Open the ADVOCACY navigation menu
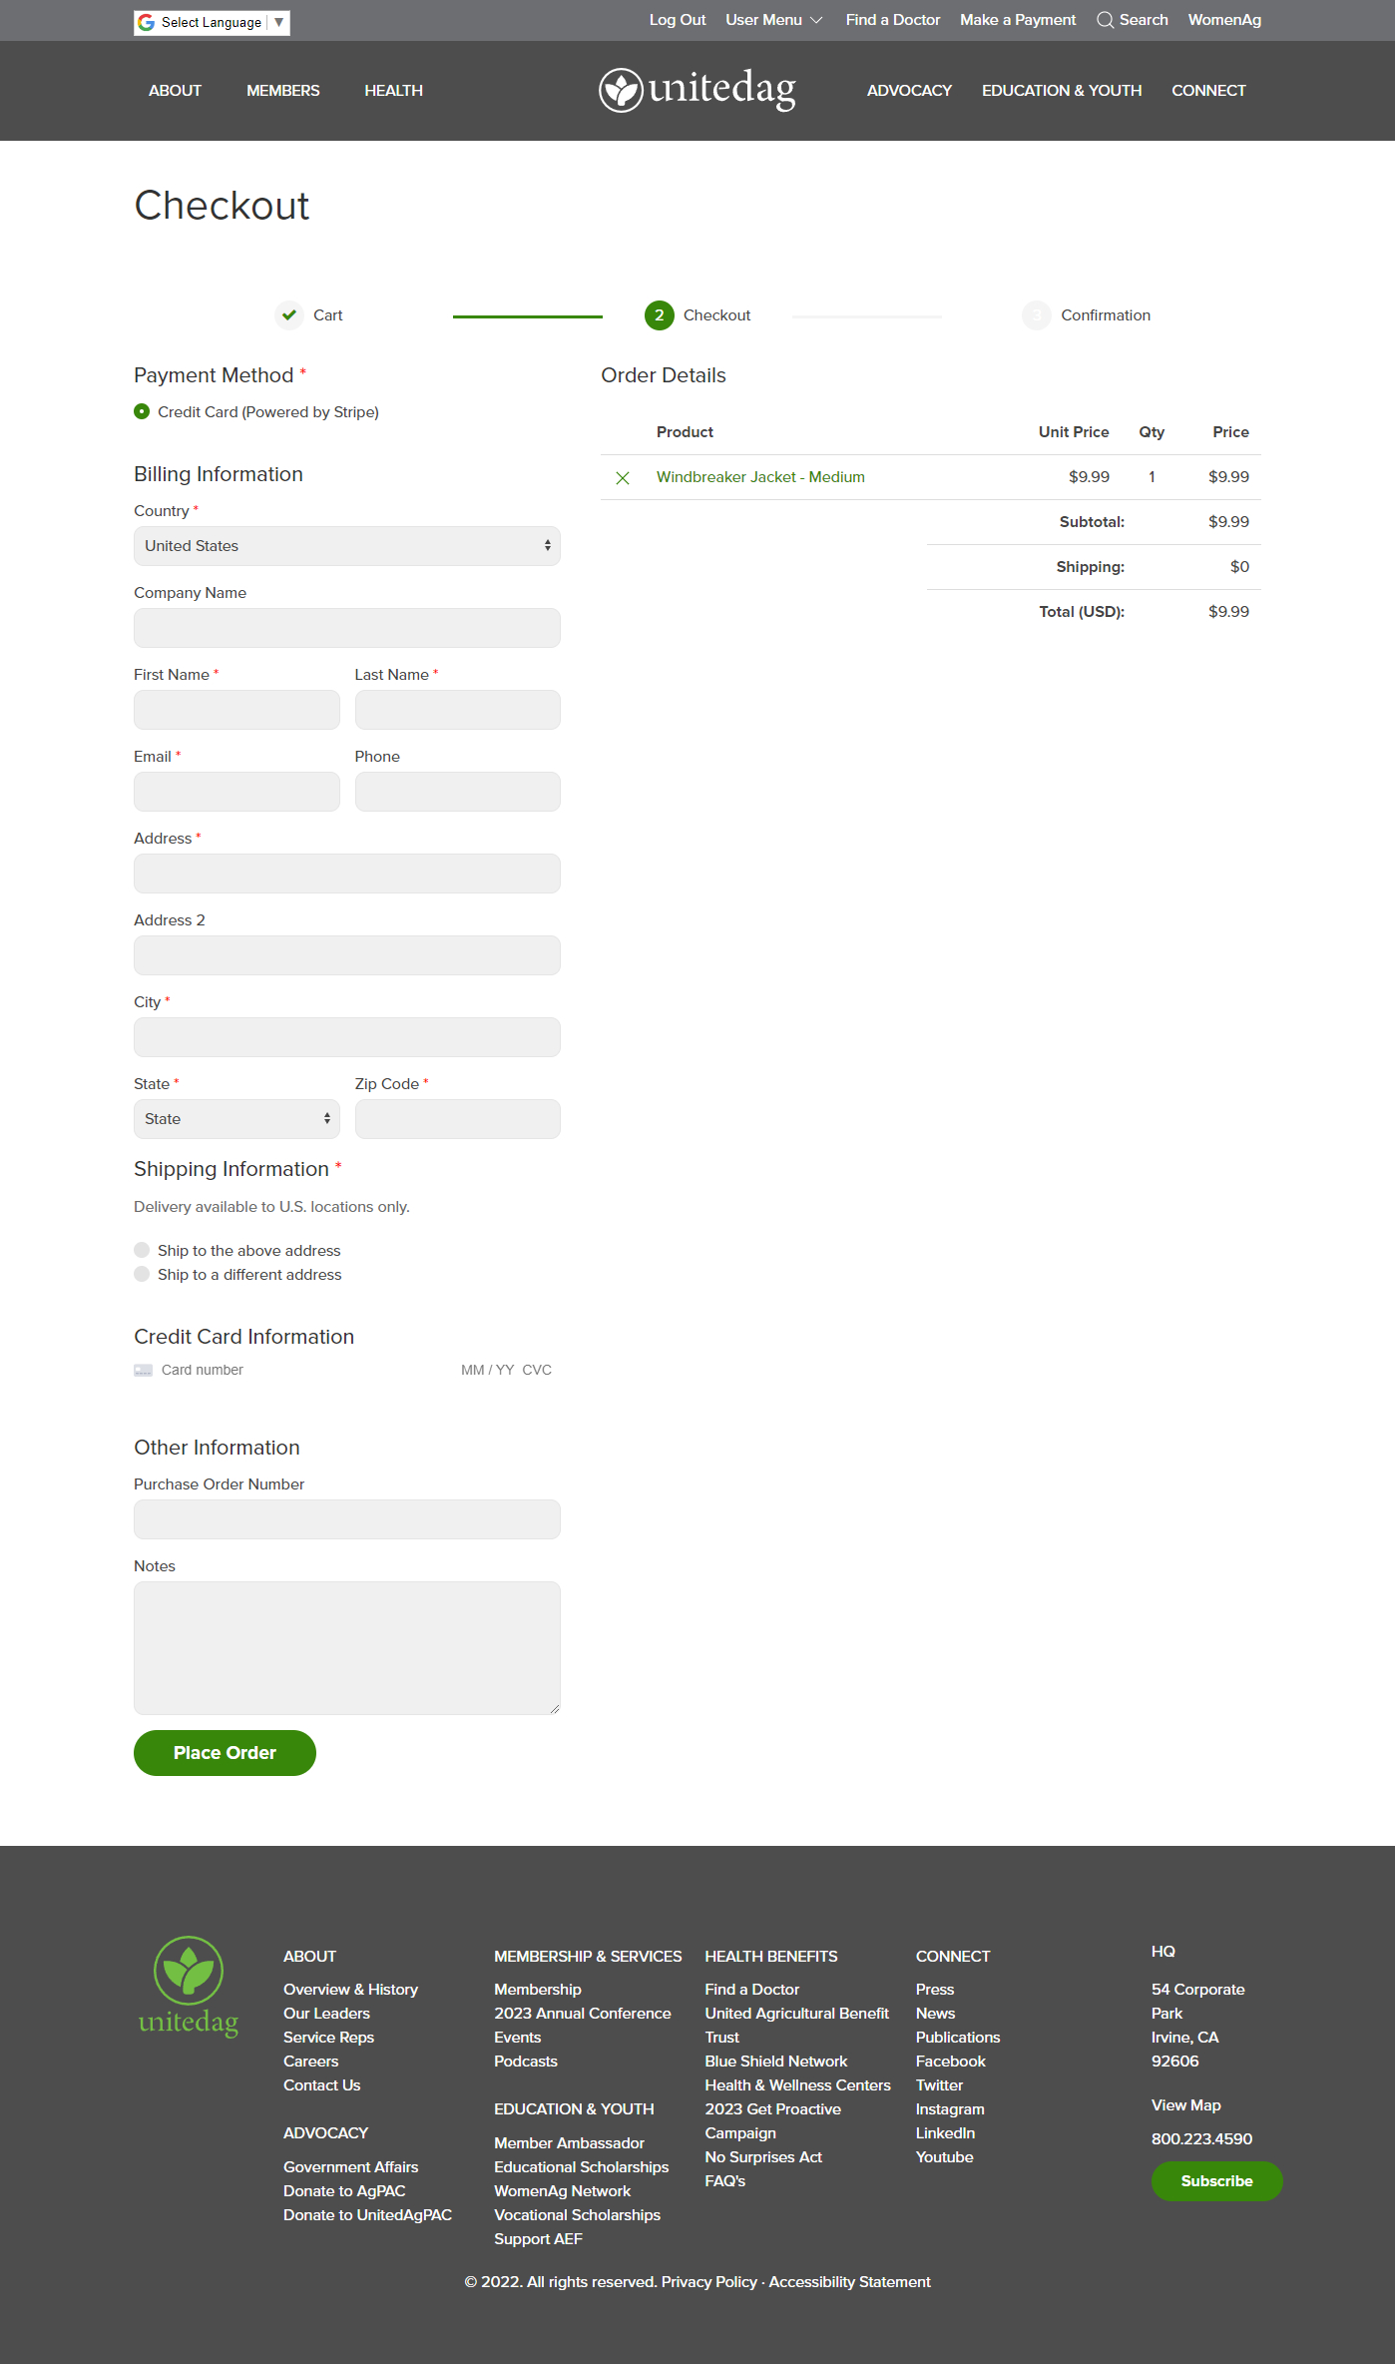This screenshot has width=1395, height=2364. [x=909, y=91]
